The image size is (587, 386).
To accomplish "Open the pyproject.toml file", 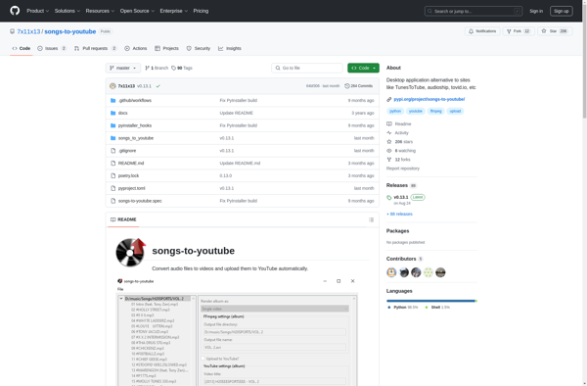I will (x=131, y=188).
